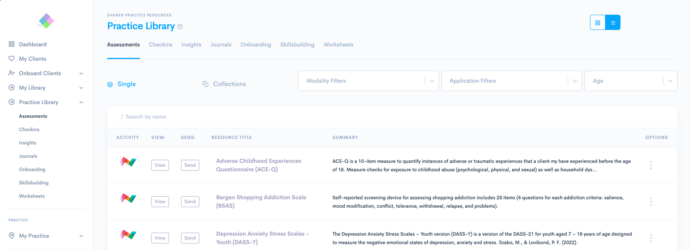
Task: Open My Clients in sidebar
Action: point(32,59)
